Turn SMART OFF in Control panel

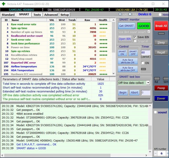click(133, 53)
